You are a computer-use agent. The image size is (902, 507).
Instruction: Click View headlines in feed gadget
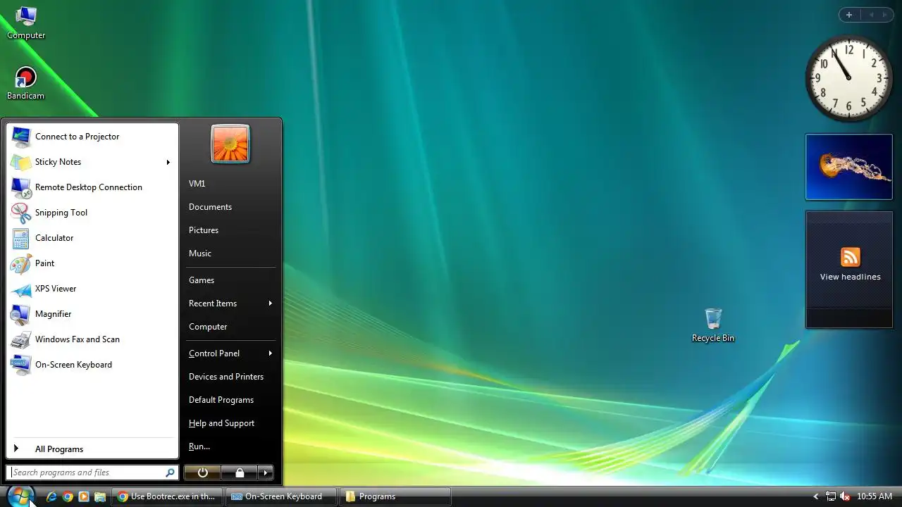tap(851, 277)
